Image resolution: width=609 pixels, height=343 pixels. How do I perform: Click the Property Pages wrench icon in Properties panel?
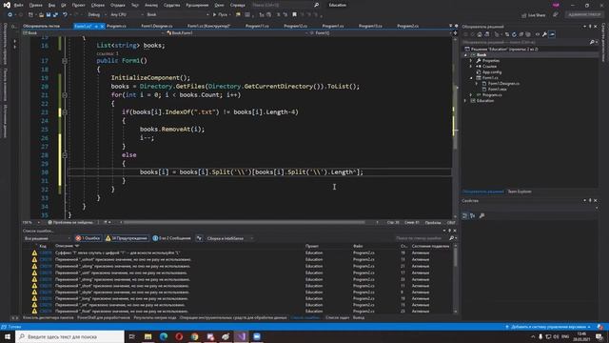(482, 216)
